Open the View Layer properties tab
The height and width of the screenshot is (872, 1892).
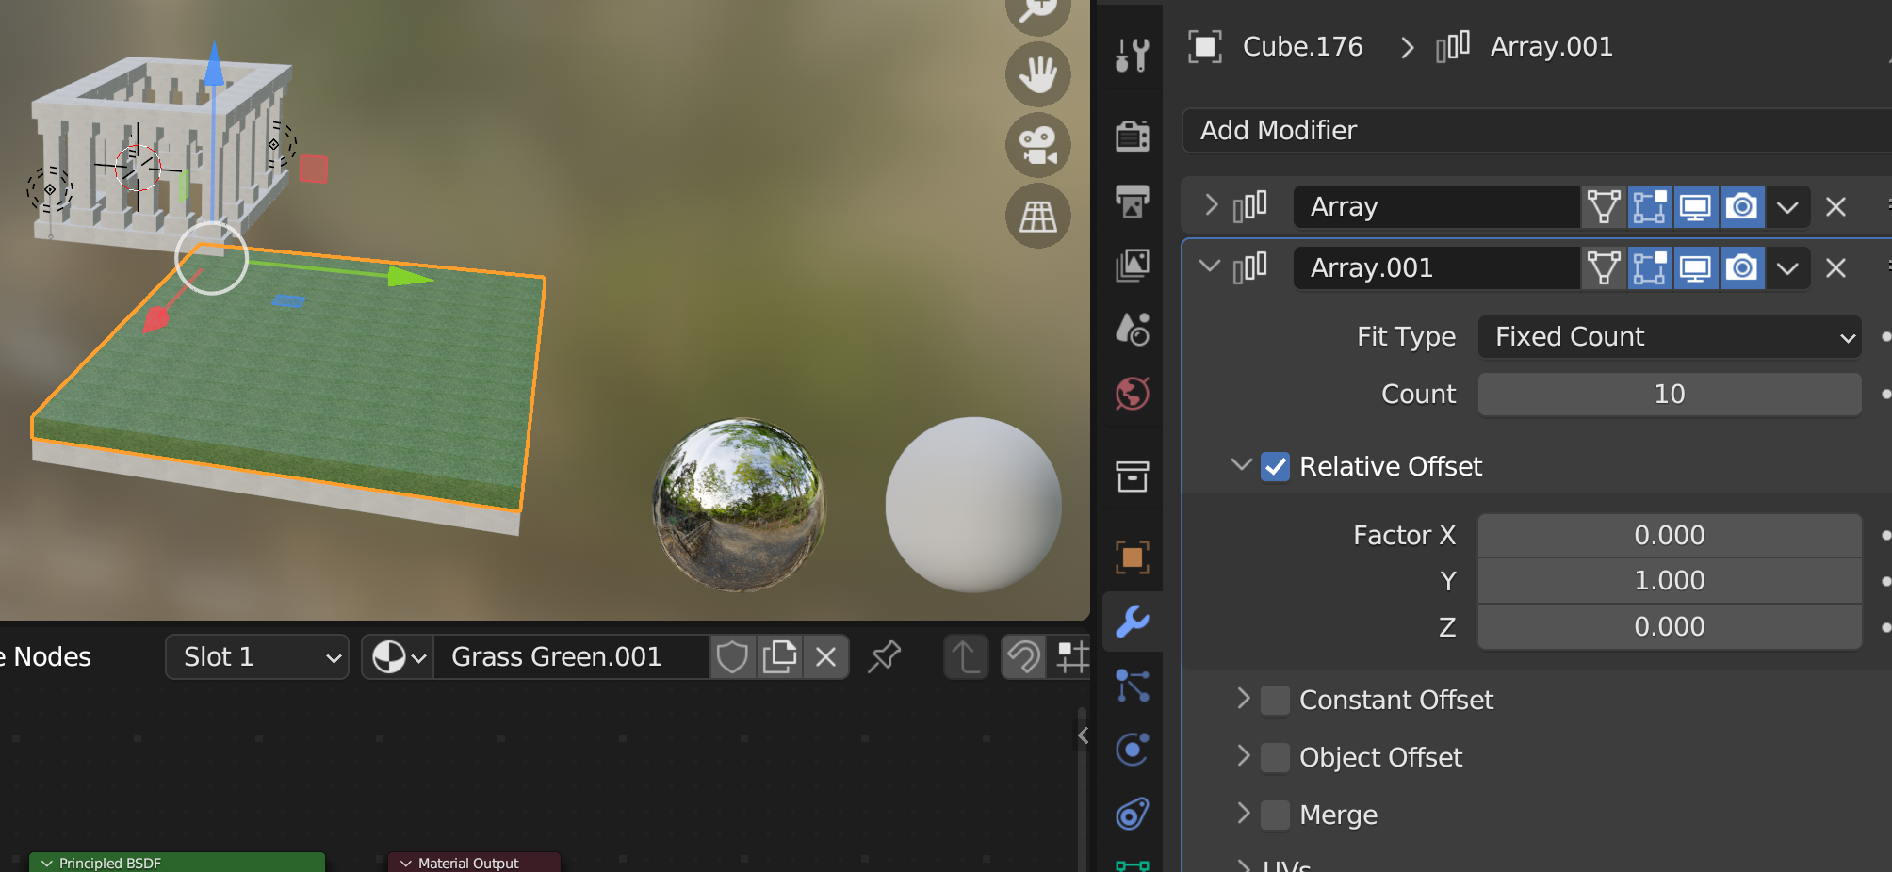[1132, 266]
